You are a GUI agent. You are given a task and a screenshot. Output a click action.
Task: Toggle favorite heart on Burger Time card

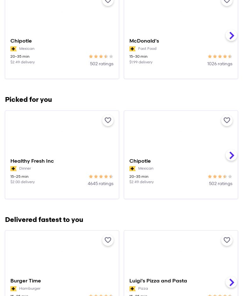click(x=108, y=240)
